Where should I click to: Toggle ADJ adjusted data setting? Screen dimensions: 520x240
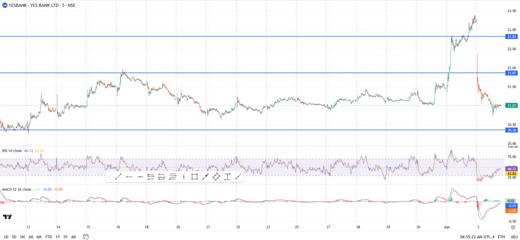(513, 236)
